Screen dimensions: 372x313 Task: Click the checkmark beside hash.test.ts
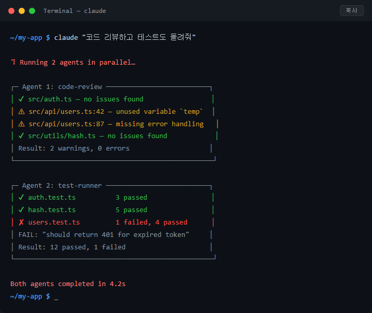pyautogui.click(x=21, y=210)
